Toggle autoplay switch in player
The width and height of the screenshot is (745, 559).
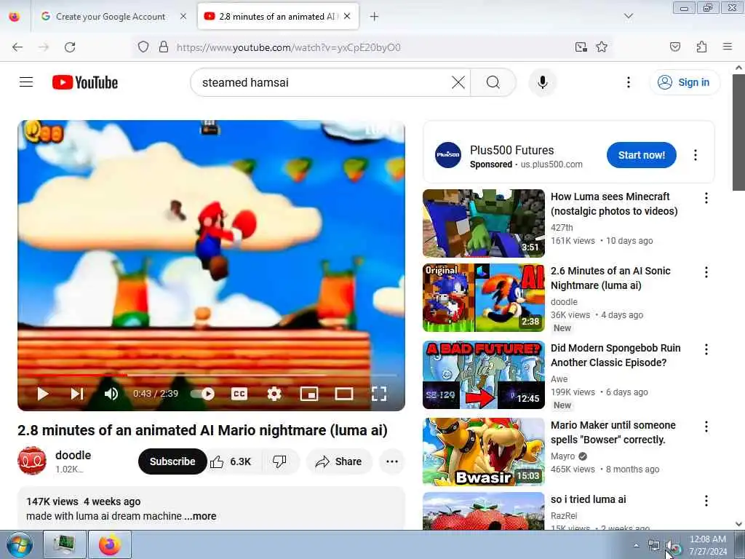[x=203, y=394]
